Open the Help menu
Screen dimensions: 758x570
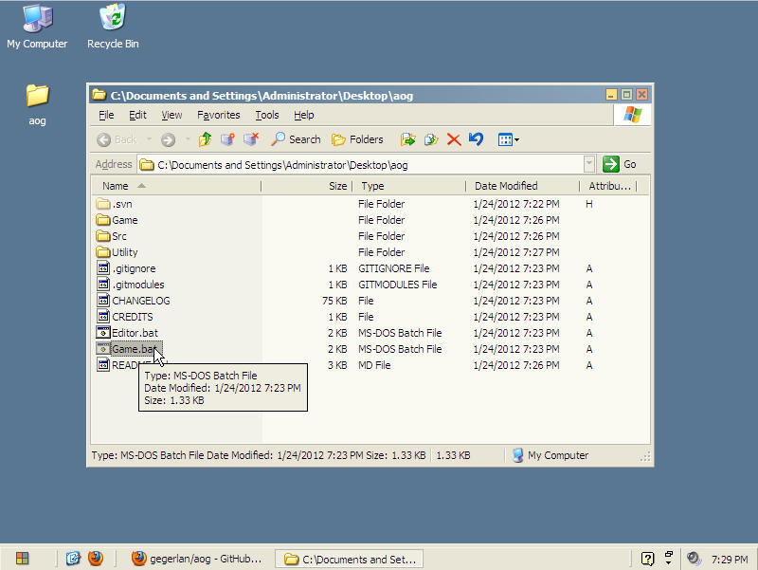303,115
